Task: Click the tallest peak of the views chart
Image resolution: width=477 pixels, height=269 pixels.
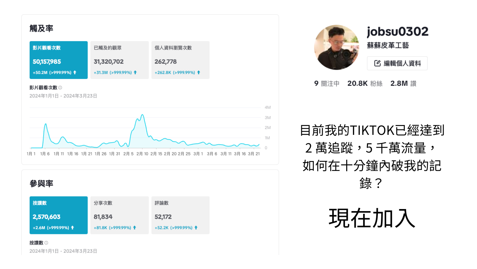Action: (142, 115)
